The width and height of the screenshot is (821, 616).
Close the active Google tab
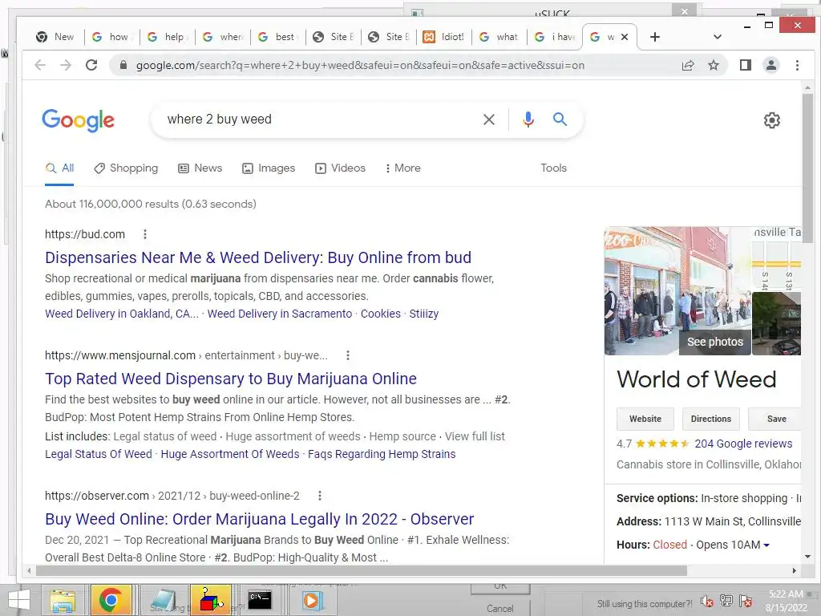click(x=624, y=37)
